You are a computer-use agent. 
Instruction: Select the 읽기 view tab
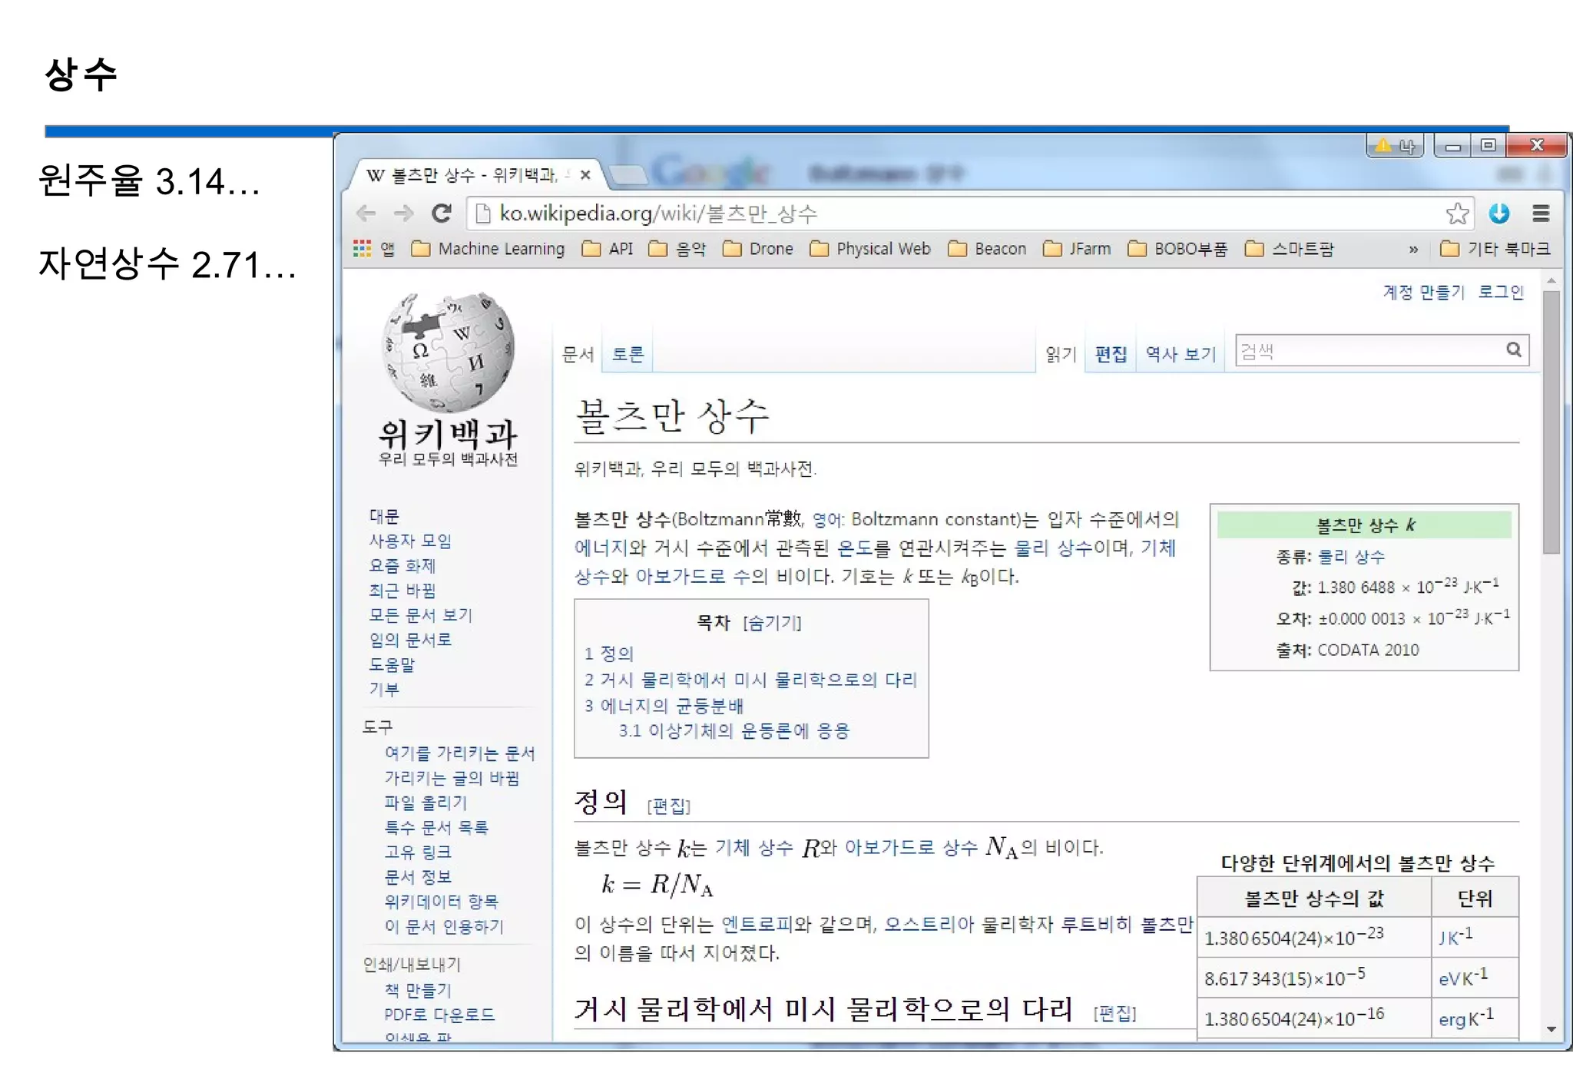(1061, 354)
